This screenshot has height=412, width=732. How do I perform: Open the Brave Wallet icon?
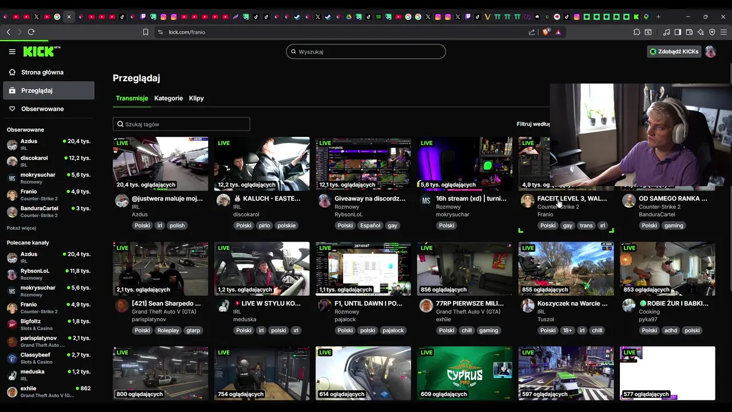click(x=689, y=32)
